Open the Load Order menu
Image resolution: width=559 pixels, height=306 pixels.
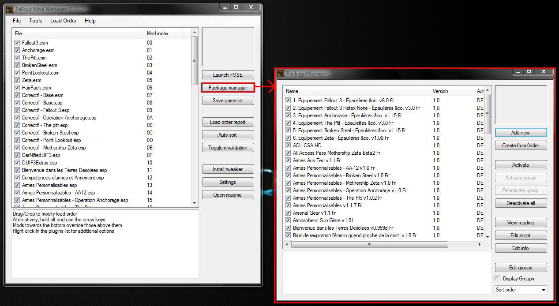pos(63,21)
